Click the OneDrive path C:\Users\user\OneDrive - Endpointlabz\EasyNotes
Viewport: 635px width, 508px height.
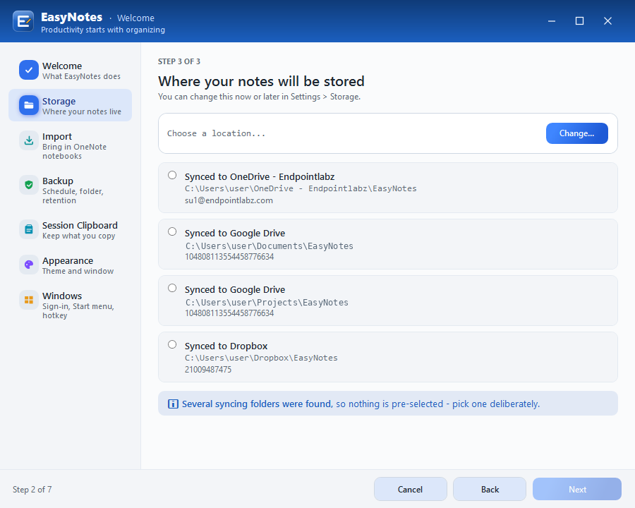click(301, 188)
